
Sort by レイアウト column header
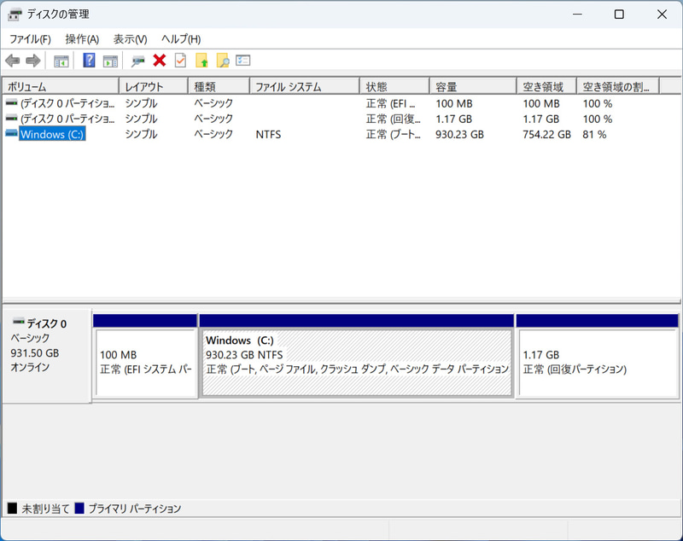click(x=154, y=87)
